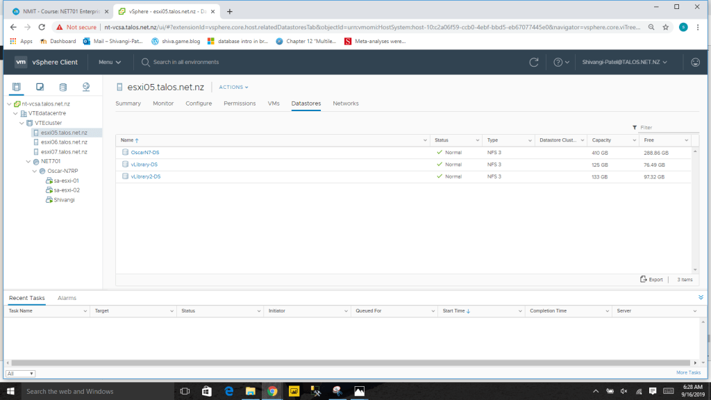Click the smiley feedback icon
Screen dimensions: 711x400
pyautogui.click(x=695, y=62)
